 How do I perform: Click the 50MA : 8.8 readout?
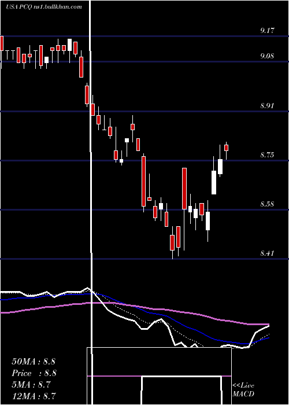pyautogui.click(x=34, y=362)
